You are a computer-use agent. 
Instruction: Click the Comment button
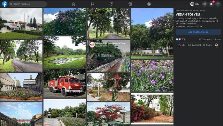coord(195,45)
